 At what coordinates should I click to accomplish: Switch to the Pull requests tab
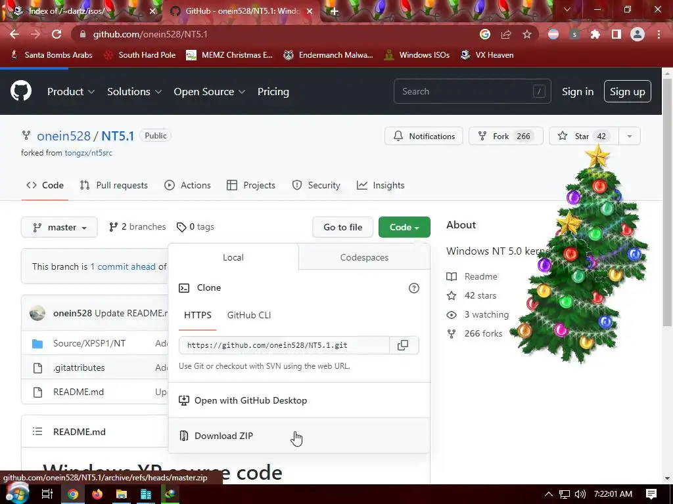pos(114,185)
